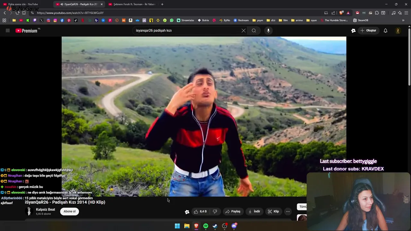Viewport: 411px width, 231px height.
Task: Open the yayın bookmarks folder
Action: [258, 20]
